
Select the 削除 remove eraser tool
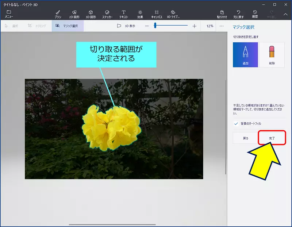272,55
